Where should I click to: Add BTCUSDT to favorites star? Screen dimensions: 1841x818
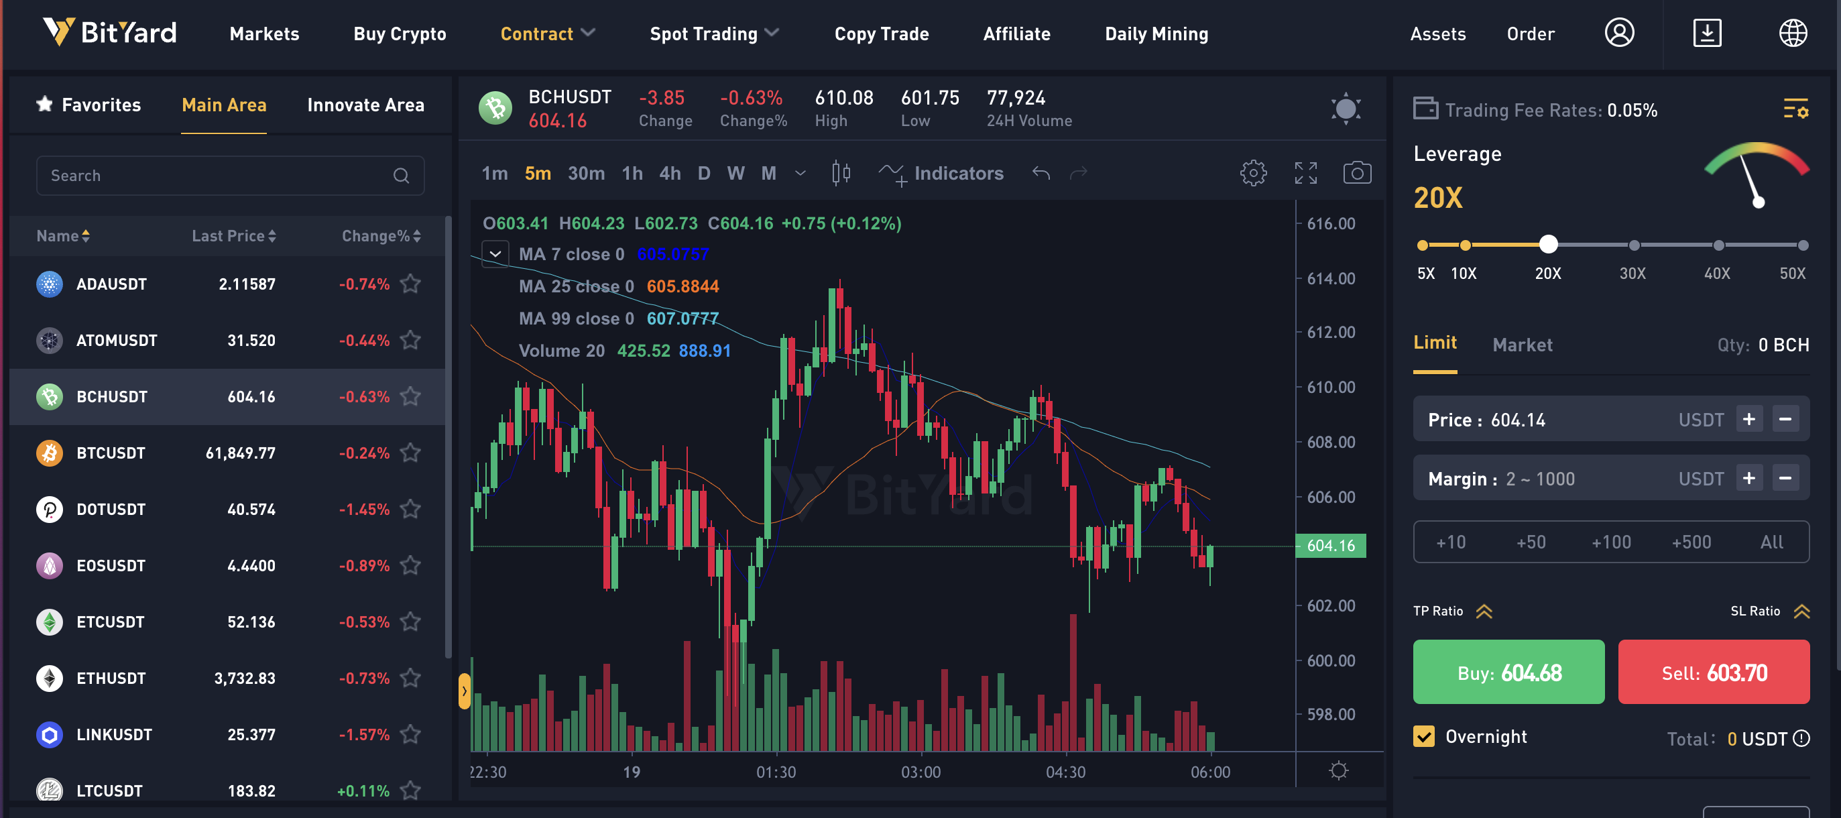click(410, 453)
